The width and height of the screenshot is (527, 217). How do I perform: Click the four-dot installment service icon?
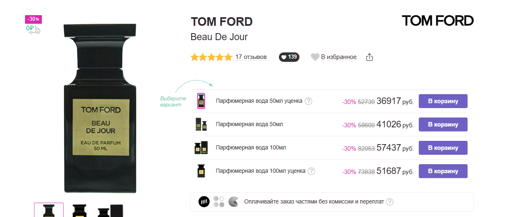(219, 201)
